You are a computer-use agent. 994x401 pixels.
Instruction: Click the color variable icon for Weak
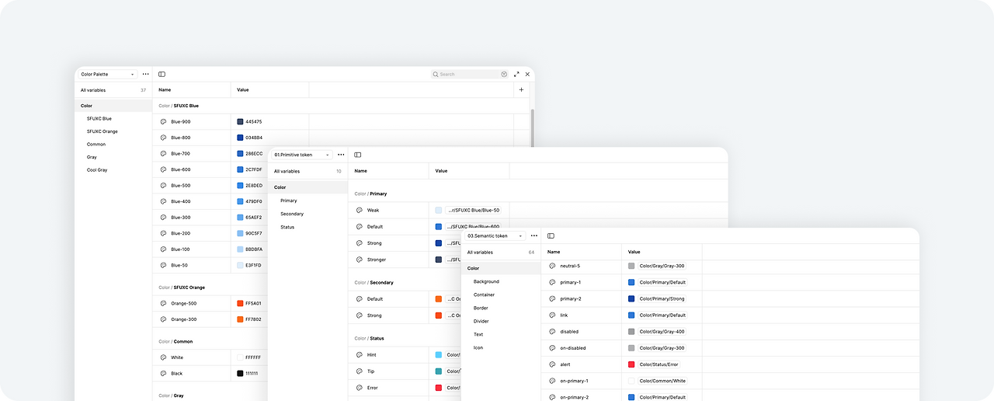click(360, 211)
